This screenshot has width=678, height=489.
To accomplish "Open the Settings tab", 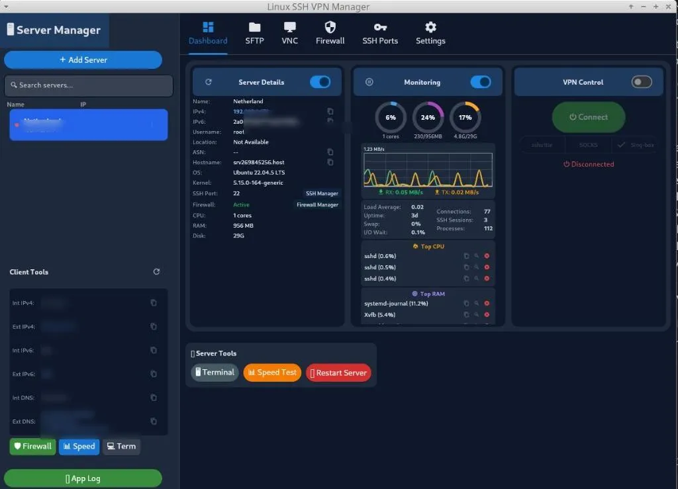I will coord(430,34).
